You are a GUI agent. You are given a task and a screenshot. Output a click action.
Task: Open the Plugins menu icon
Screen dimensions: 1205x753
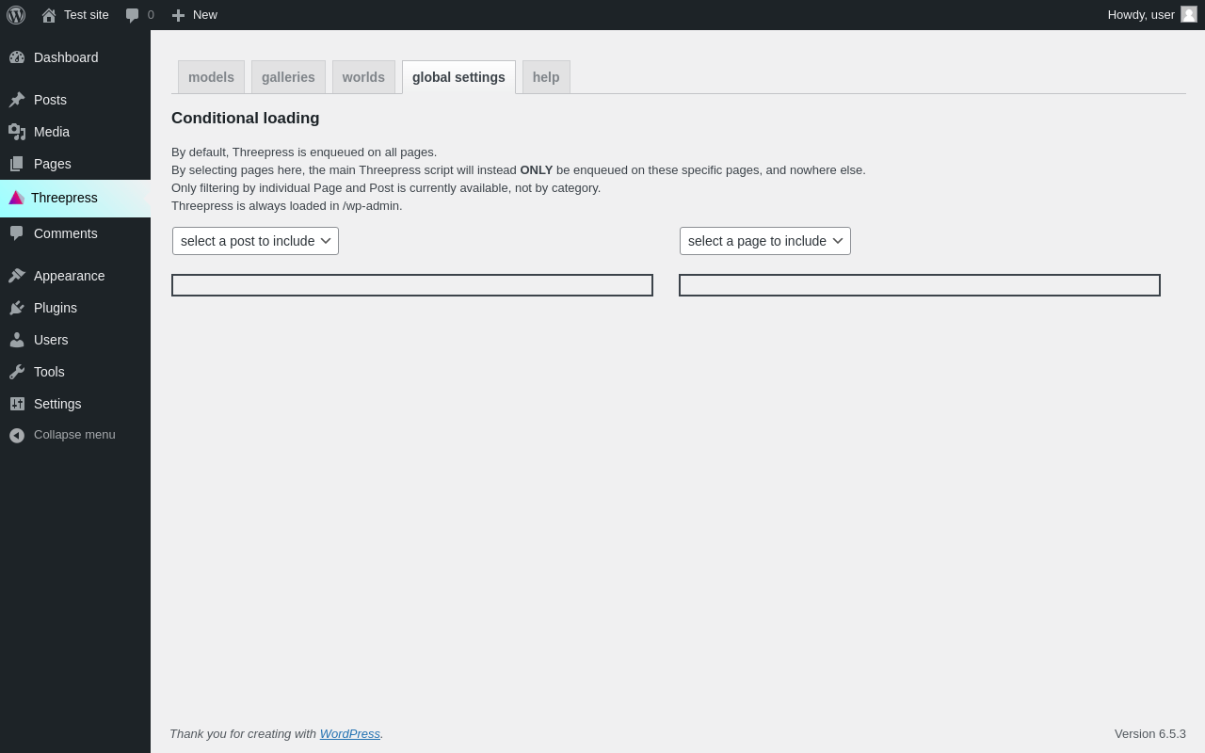pyautogui.click(x=17, y=308)
